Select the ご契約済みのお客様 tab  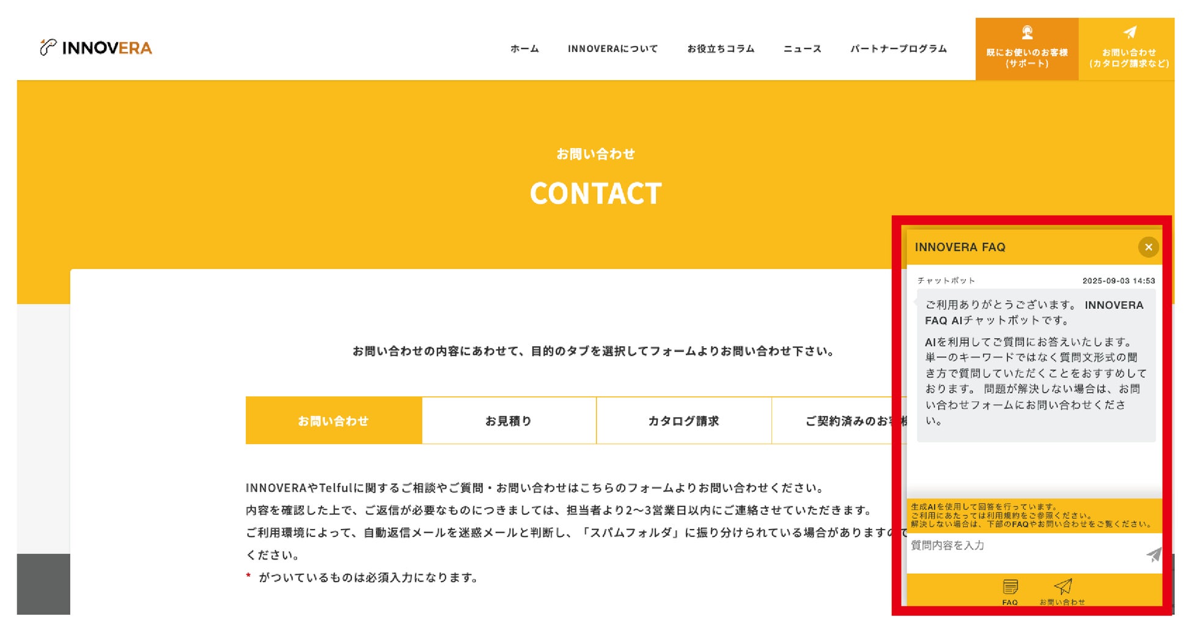pyautogui.click(x=839, y=421)
